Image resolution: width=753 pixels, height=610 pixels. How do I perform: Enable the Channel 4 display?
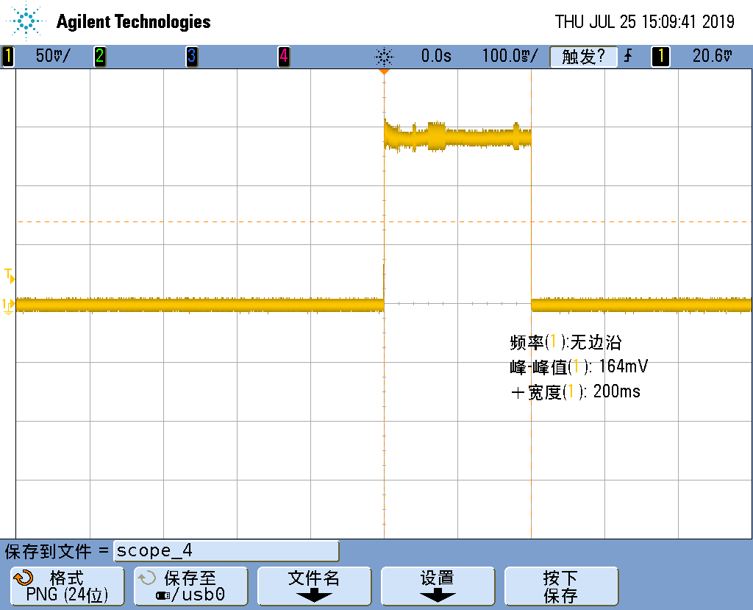tap(284, 56)
